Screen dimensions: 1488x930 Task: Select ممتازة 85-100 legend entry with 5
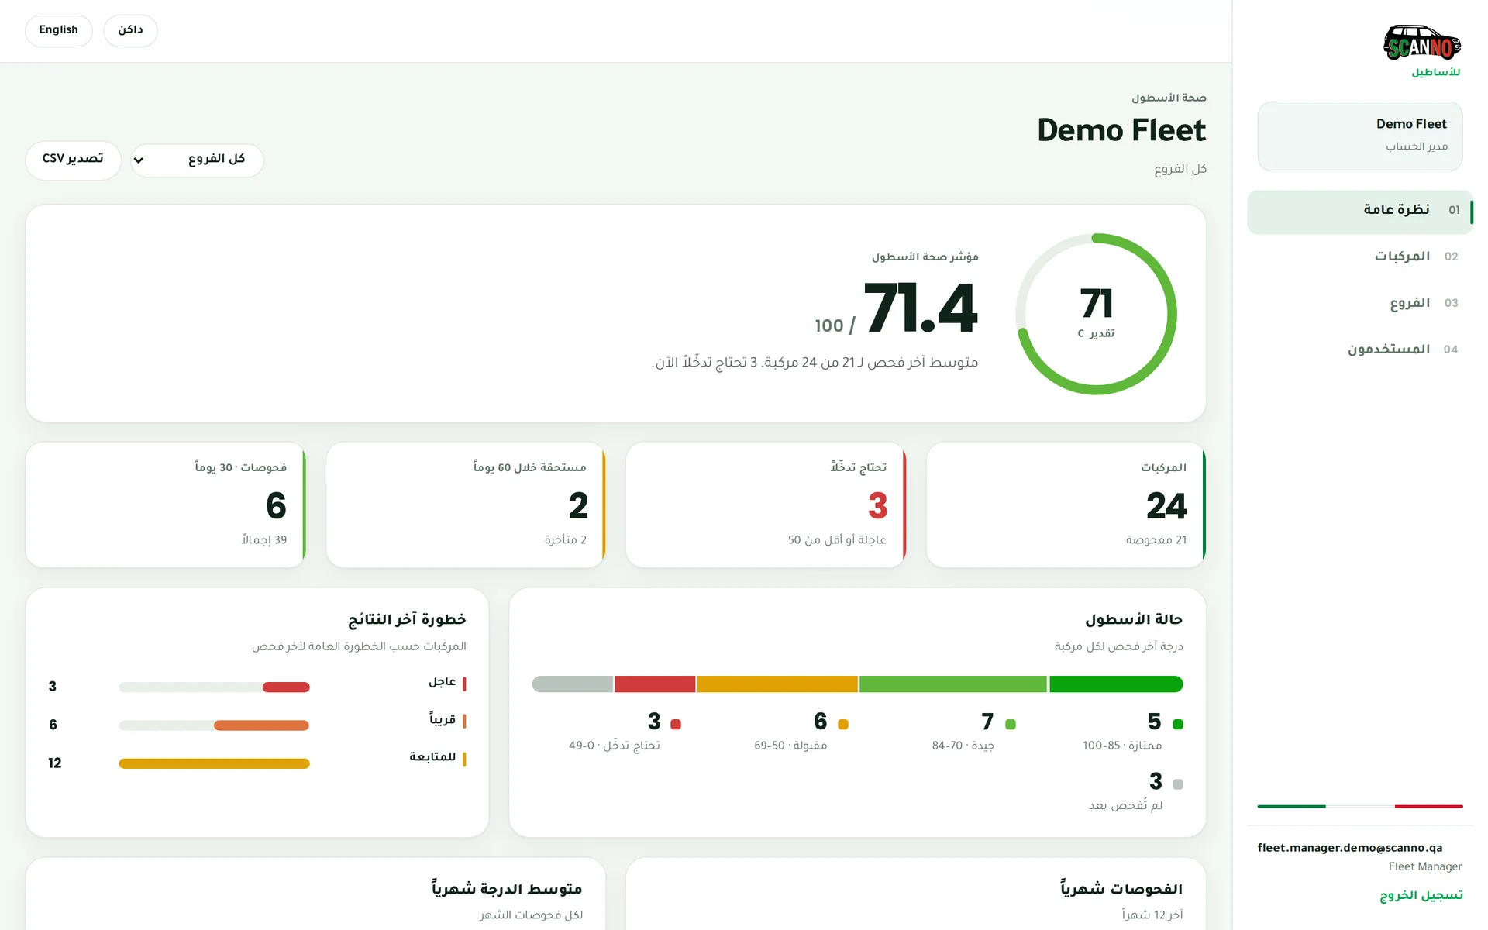click(x=1132, y=732)
